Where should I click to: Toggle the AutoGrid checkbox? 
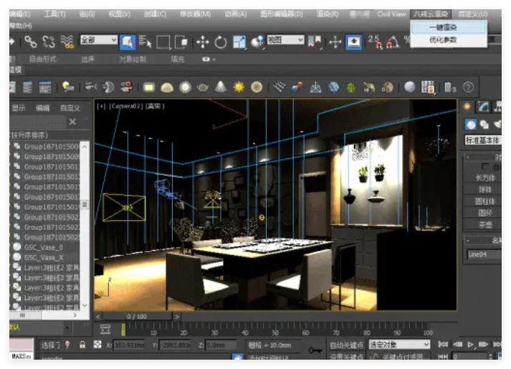(485, 167)
